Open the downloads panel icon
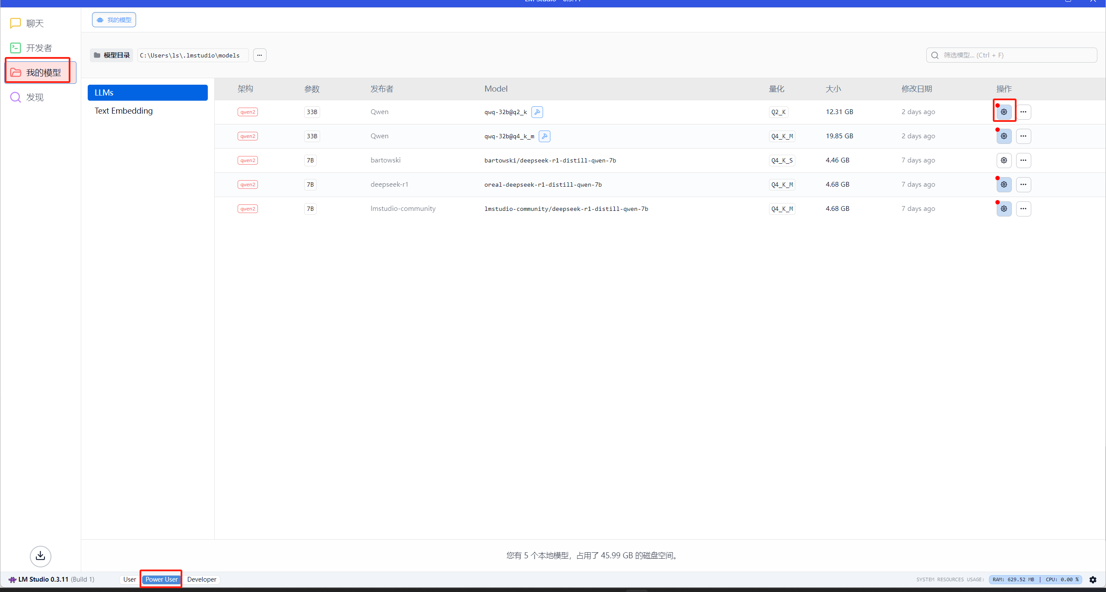Image resolution: width=1106 pixels, height=592 pixels. click(41, 556)
